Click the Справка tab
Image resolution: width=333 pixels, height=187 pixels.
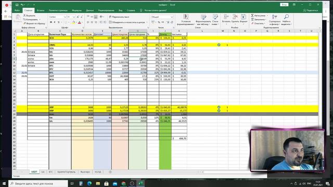pyautogui.click(x=131, y=10)
